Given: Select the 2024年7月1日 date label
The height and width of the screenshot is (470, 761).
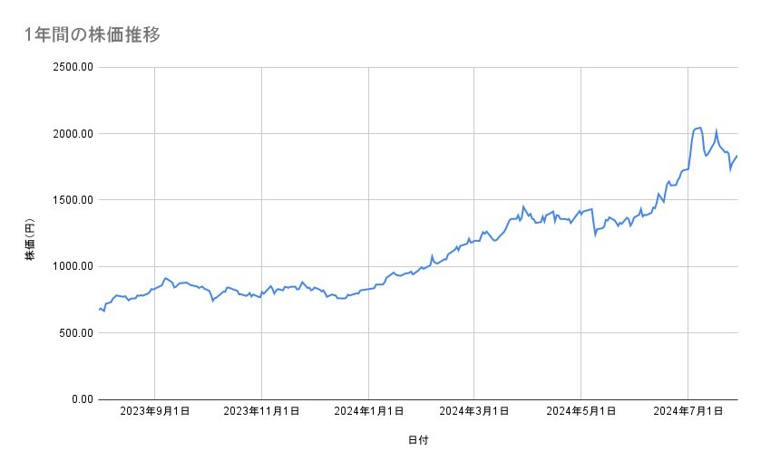Looking at the screenshot, I should tap(687, 411).
